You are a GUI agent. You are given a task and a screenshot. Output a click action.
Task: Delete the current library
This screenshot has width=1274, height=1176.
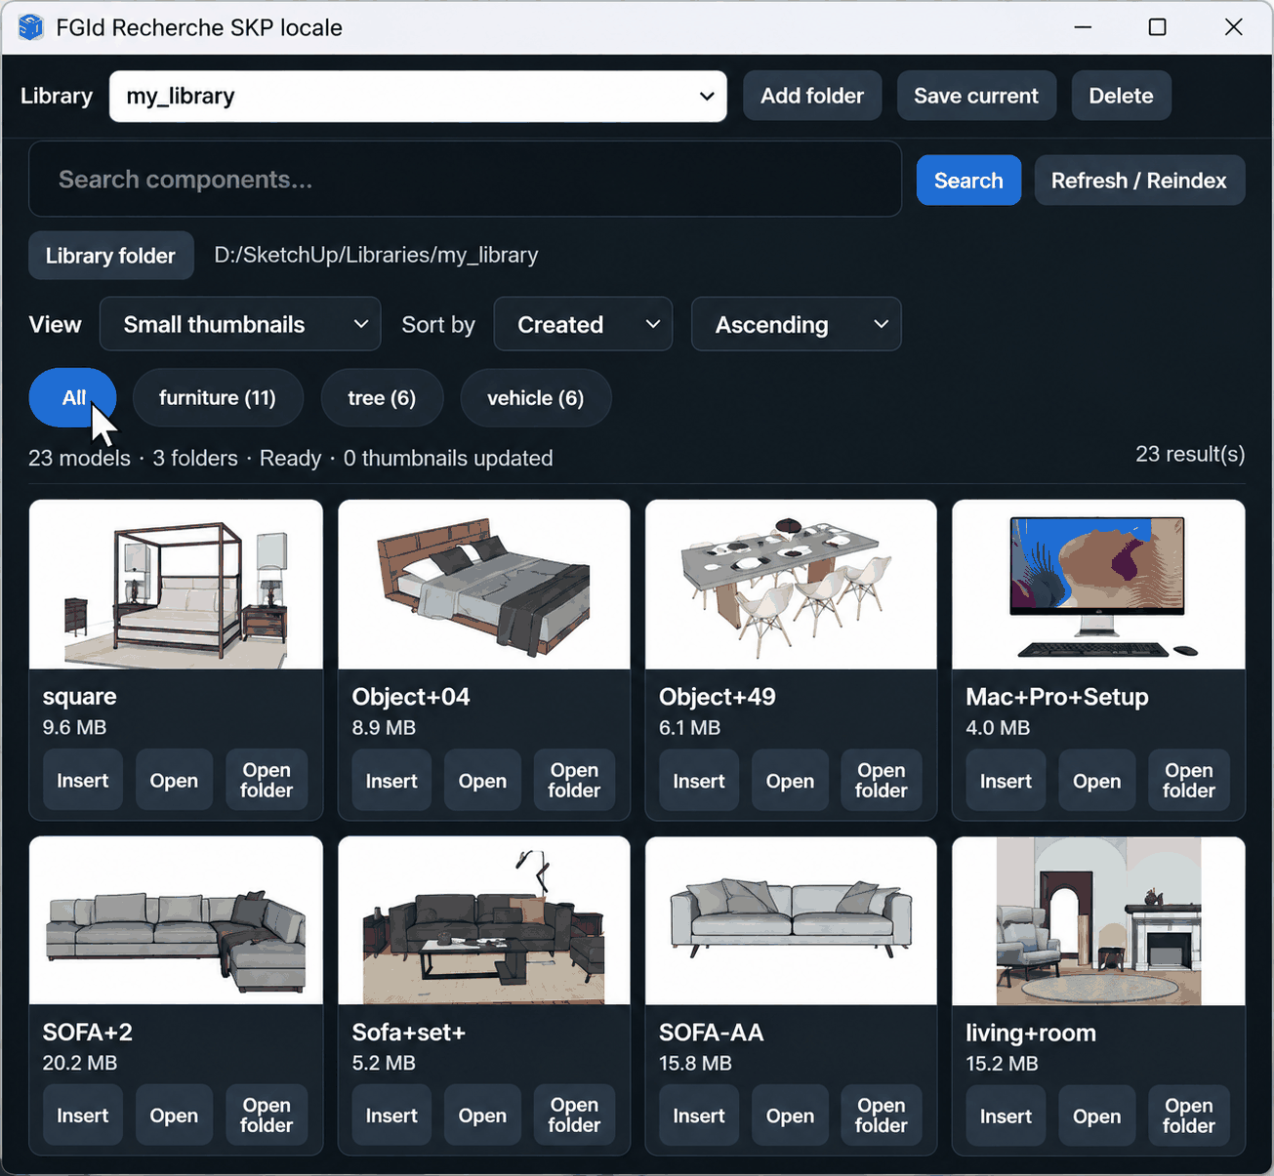tap(1121, 96)
